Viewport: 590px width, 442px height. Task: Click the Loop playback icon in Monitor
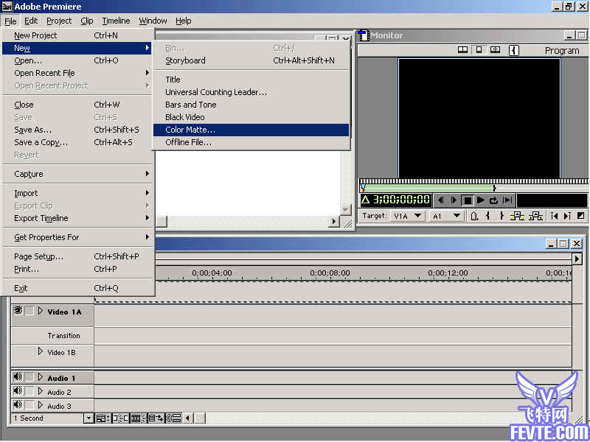pos(493,200)
